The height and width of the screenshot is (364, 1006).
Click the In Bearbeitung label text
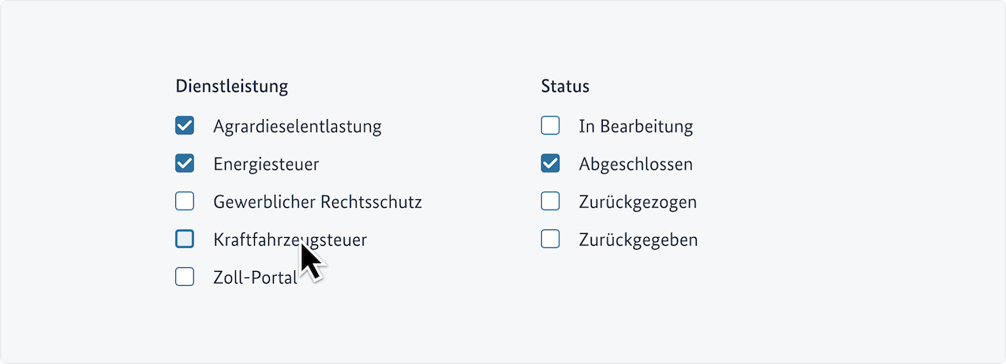pyautogui.click(x=635, y=126)
